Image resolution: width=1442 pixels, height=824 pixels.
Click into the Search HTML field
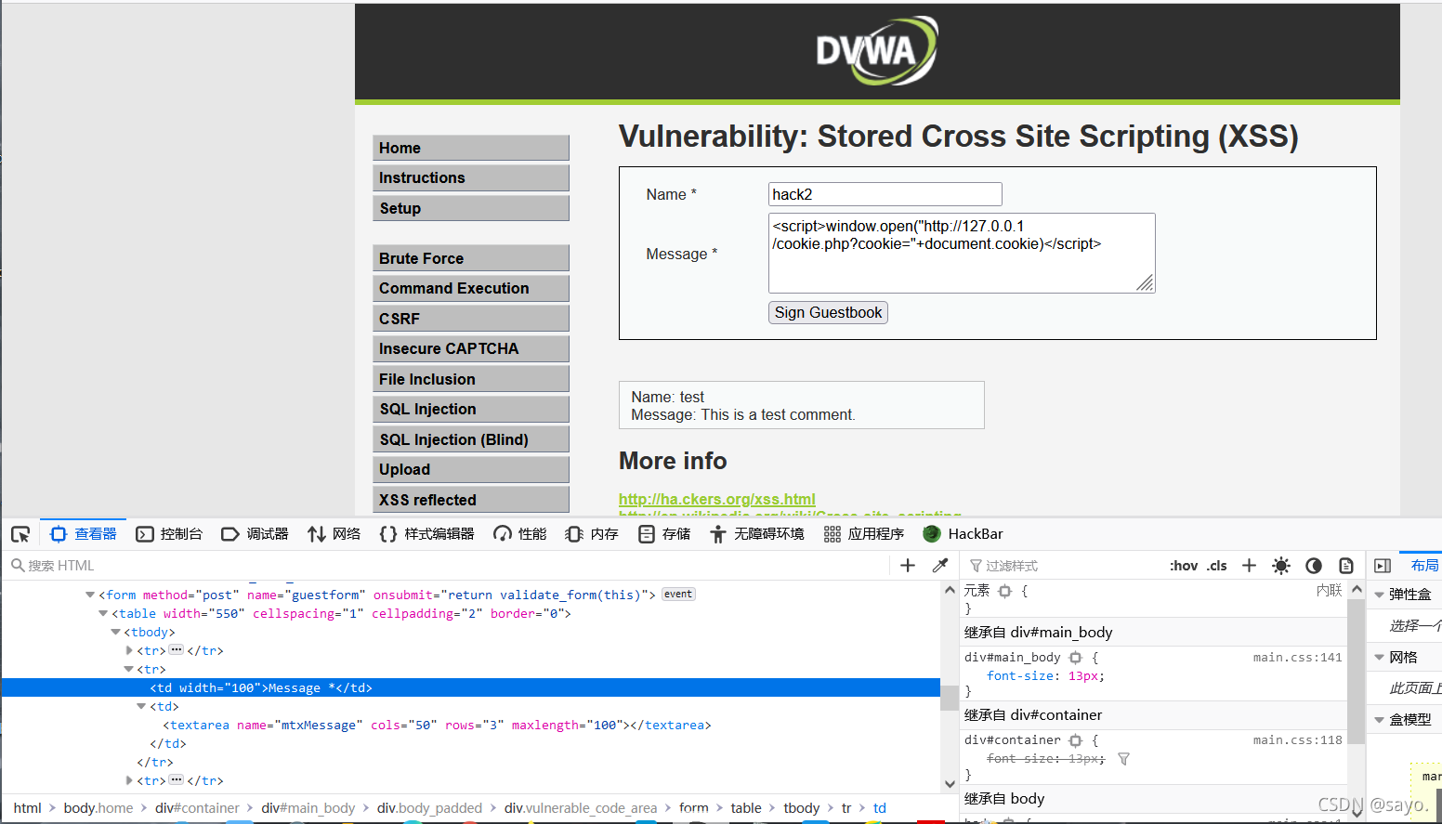pyautogui.click(x=446, y=565)
